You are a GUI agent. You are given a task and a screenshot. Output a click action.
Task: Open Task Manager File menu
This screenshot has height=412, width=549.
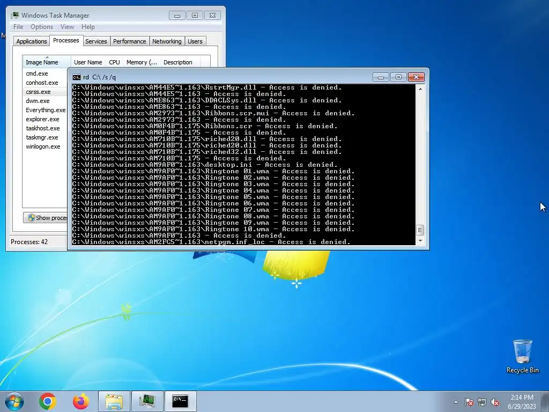[18, 27]
